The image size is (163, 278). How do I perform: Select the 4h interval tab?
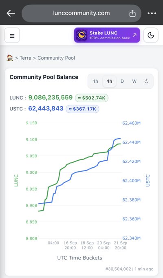(x=109, y=81)
